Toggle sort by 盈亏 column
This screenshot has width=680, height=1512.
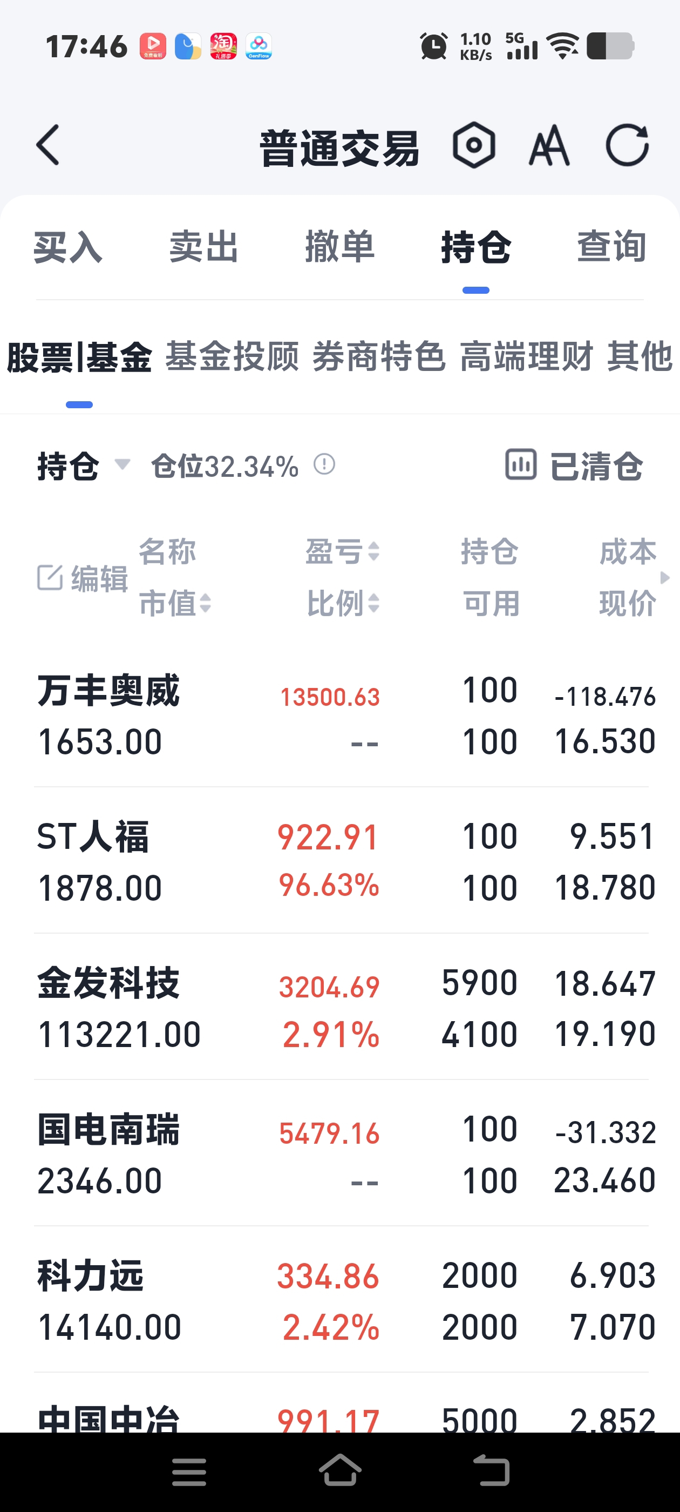(x=343, y=552)
